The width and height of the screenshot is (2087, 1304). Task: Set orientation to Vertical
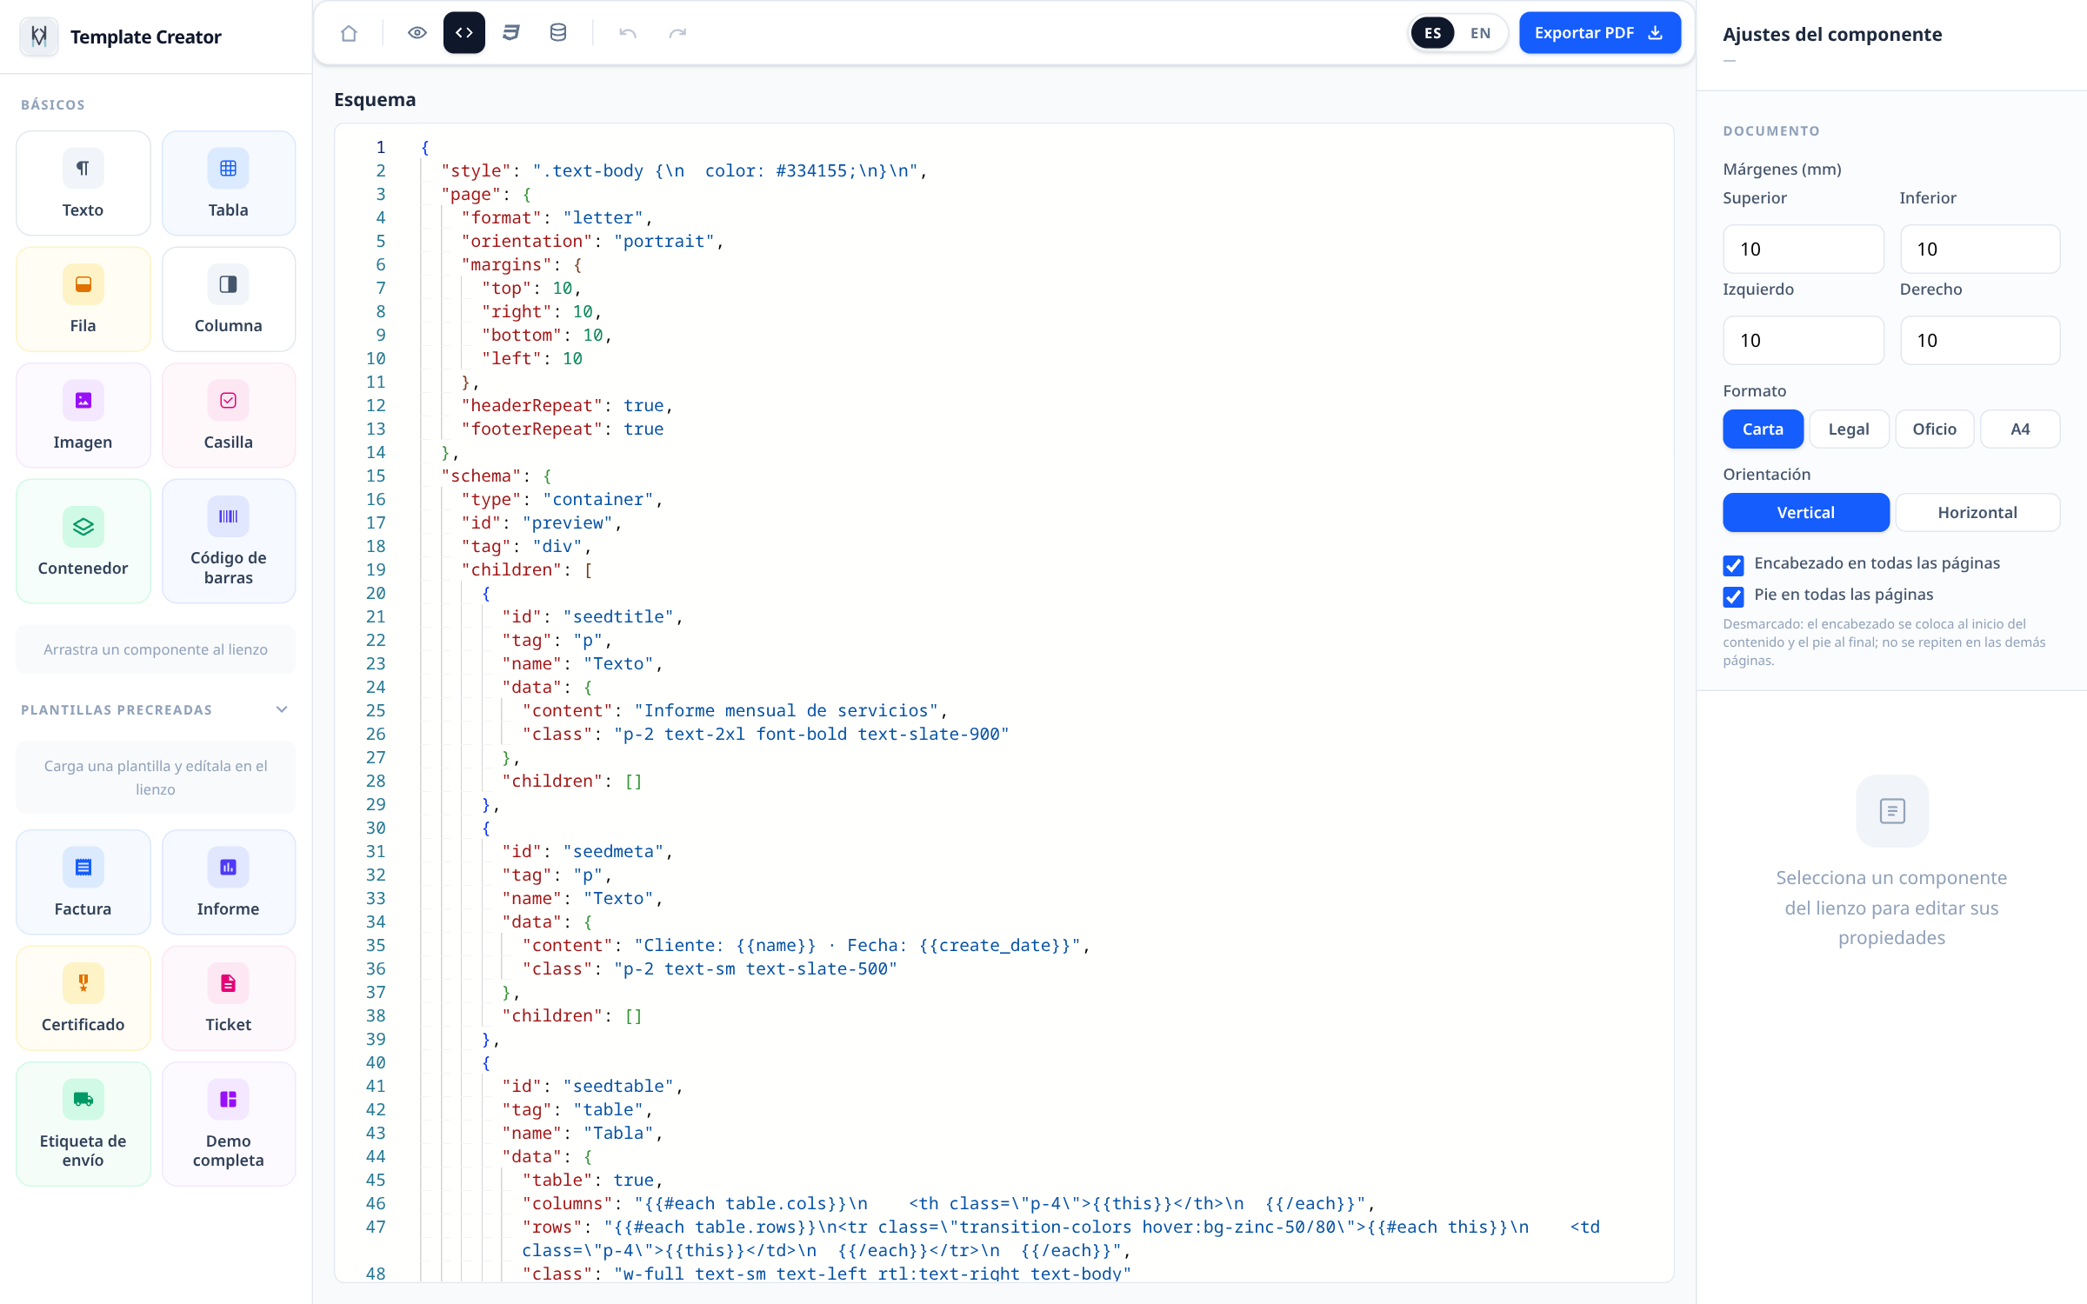1806,512
